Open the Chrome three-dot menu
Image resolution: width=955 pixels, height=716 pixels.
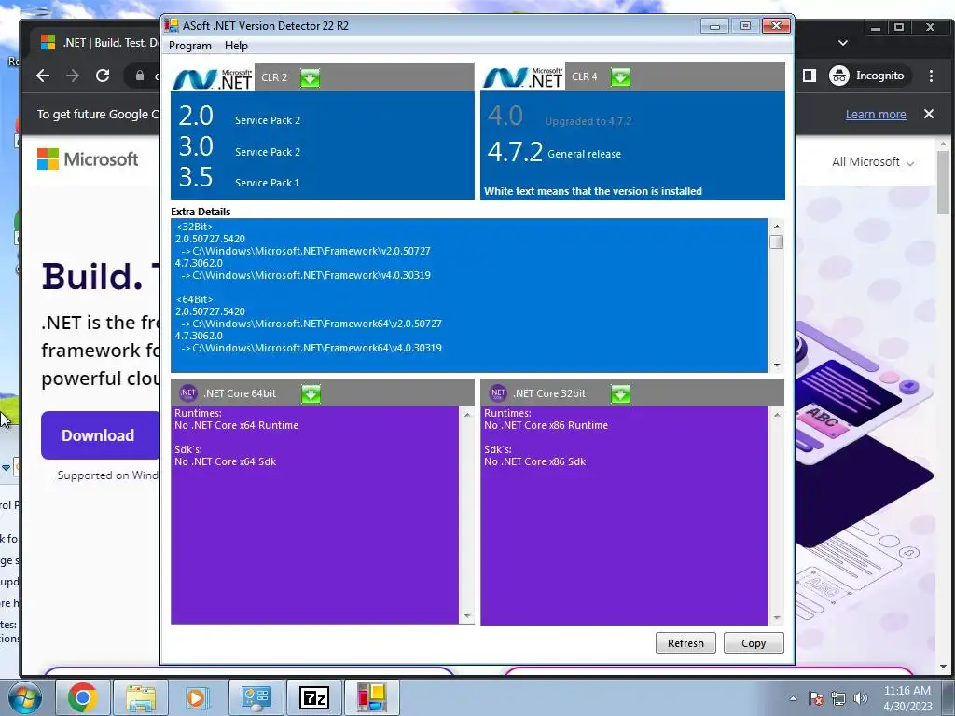(932, 76)
